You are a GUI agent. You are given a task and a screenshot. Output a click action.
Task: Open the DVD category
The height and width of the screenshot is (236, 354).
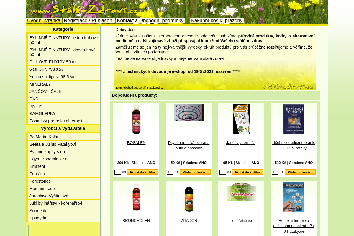[x=64, y=99]
